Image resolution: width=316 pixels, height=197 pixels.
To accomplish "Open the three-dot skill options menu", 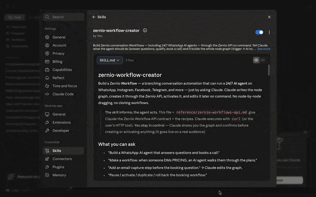I will (269, 32).
